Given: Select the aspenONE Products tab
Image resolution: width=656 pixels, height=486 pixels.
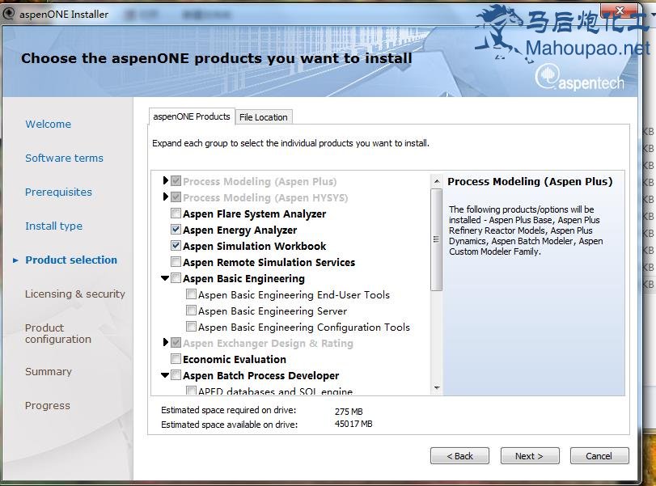Looking at the screenshot, I should 191,116.
